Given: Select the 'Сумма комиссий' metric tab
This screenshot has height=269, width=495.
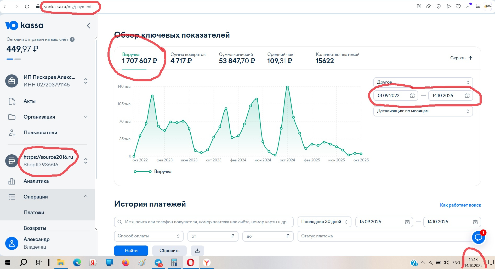Looking at the screenshot, I should [237, 58].
